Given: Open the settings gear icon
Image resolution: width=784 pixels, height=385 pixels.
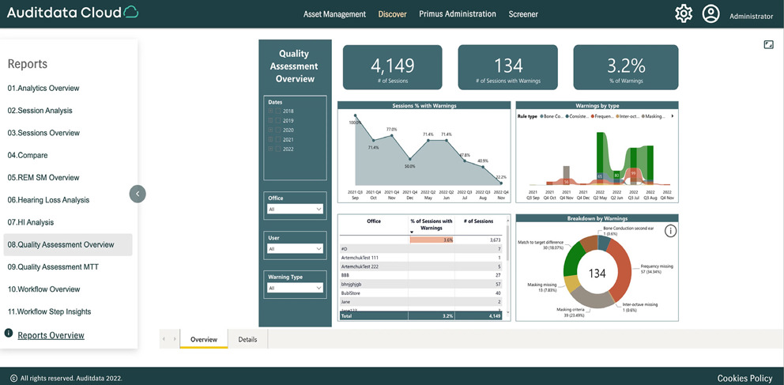Looking at the screenshot, I should coord(684,13).
